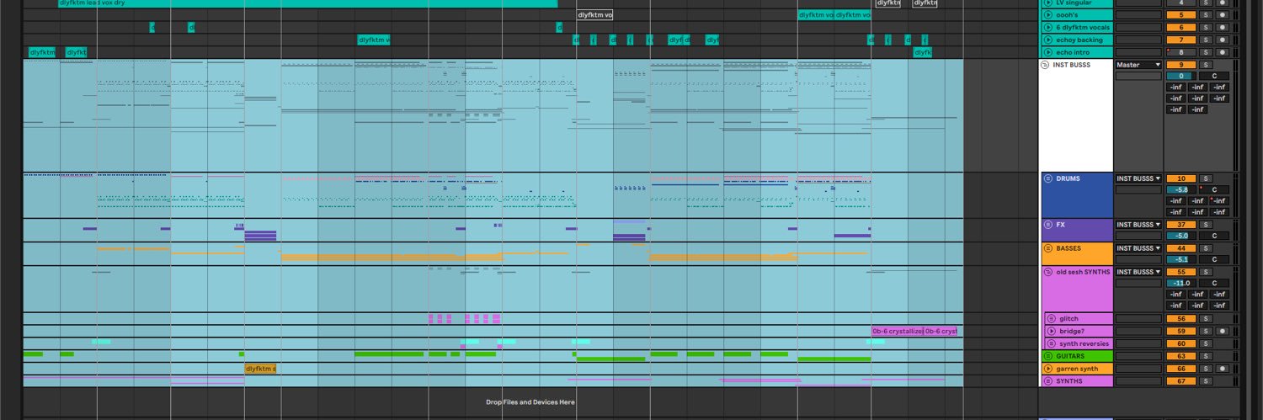
Task: Solo the DRUMS group
Action: coord(1206,178)
